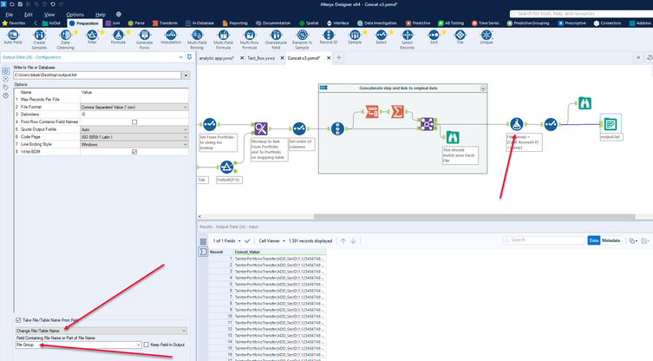Enable Keep Field in Output checkbox

pyautogui.click(x=147, y=345)
